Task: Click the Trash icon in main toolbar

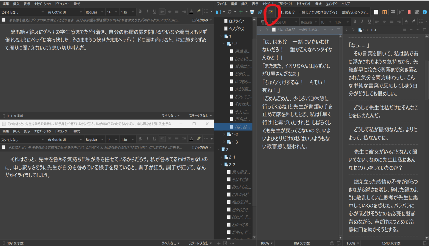Action: 252,12
